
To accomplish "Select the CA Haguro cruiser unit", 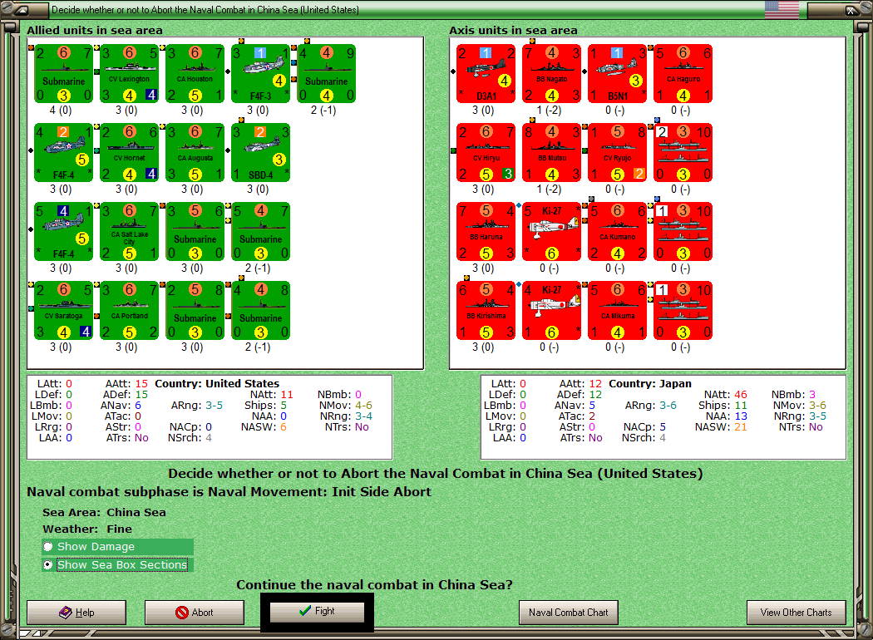I will [683, 73].
